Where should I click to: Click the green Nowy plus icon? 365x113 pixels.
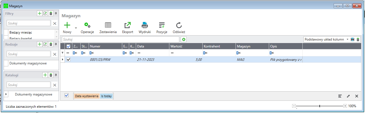pos(67,25)
